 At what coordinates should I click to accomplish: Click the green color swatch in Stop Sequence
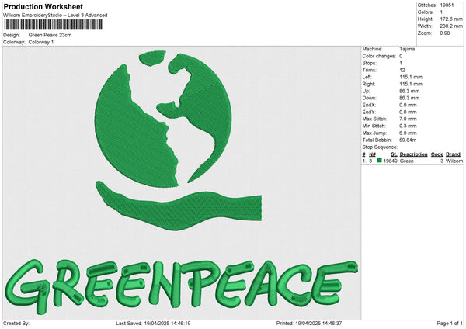coord(380,161)
